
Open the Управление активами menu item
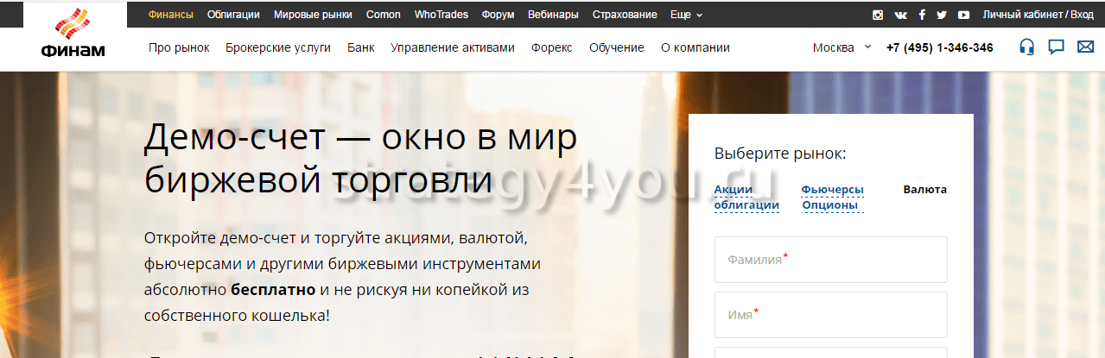[x=452, y=47]
